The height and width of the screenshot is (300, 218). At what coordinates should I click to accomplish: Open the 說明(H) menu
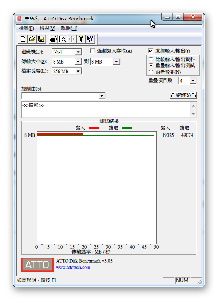69,28
